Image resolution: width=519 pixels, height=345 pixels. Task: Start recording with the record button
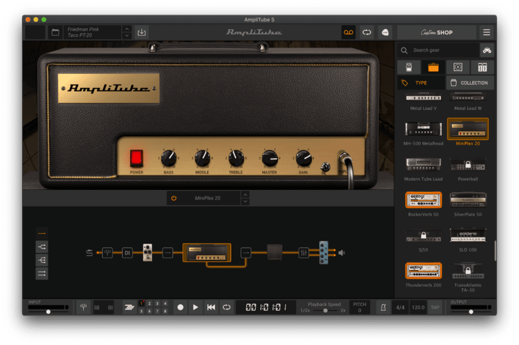coord(180,307)
